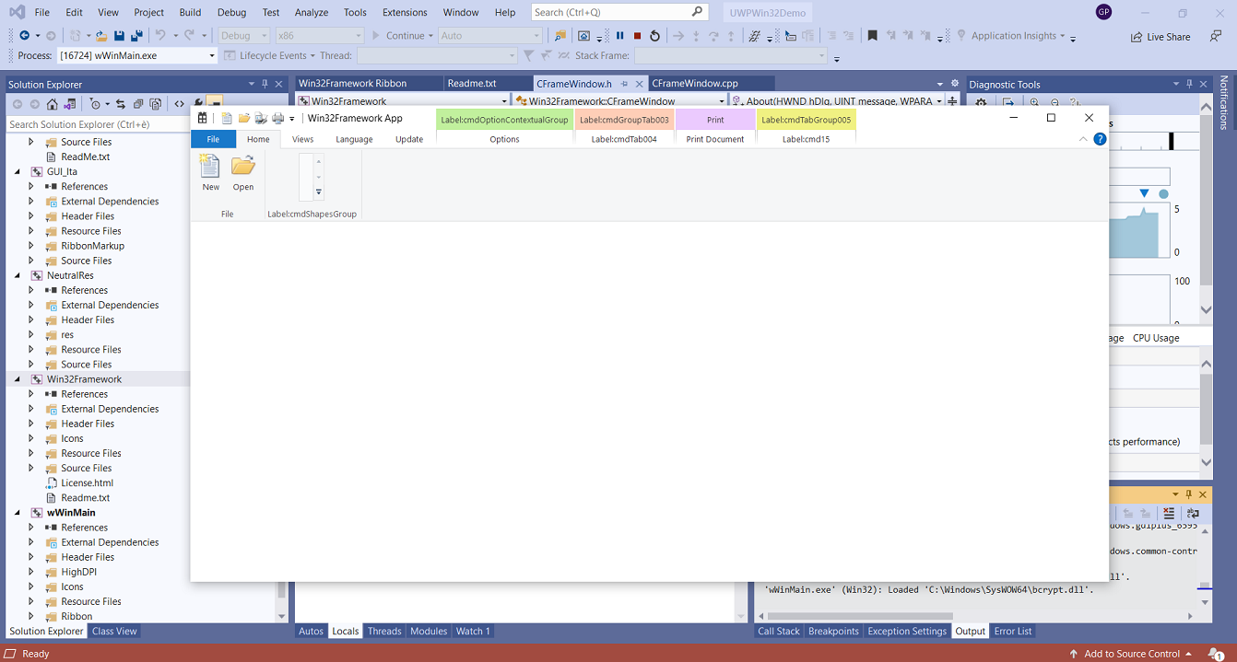Click the Visual Studio Search (Ctrl+Q) box

[x=619, y=12]
